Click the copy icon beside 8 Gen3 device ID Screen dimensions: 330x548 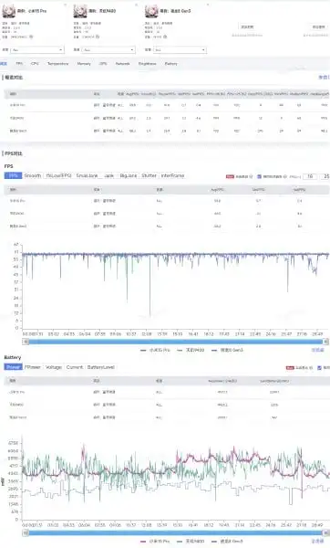coord(165,37)
